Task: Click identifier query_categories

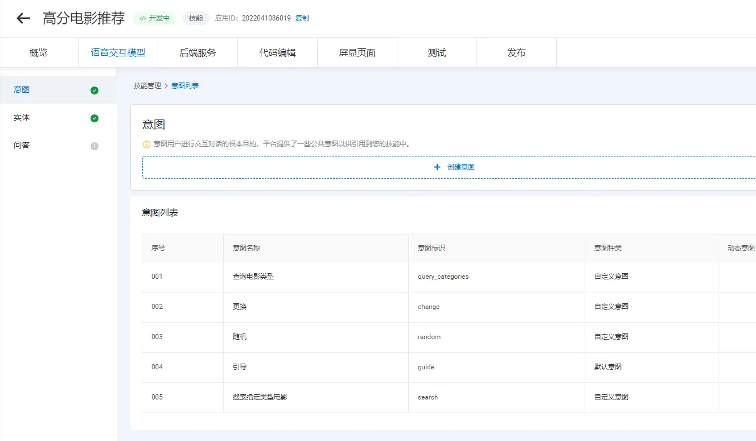Action: 443,277
